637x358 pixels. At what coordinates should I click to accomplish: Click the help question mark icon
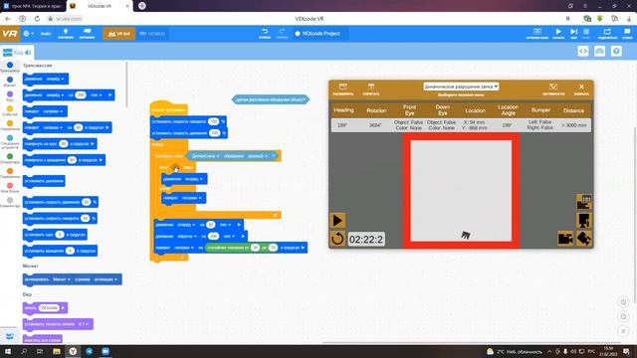tap(616, 51)
